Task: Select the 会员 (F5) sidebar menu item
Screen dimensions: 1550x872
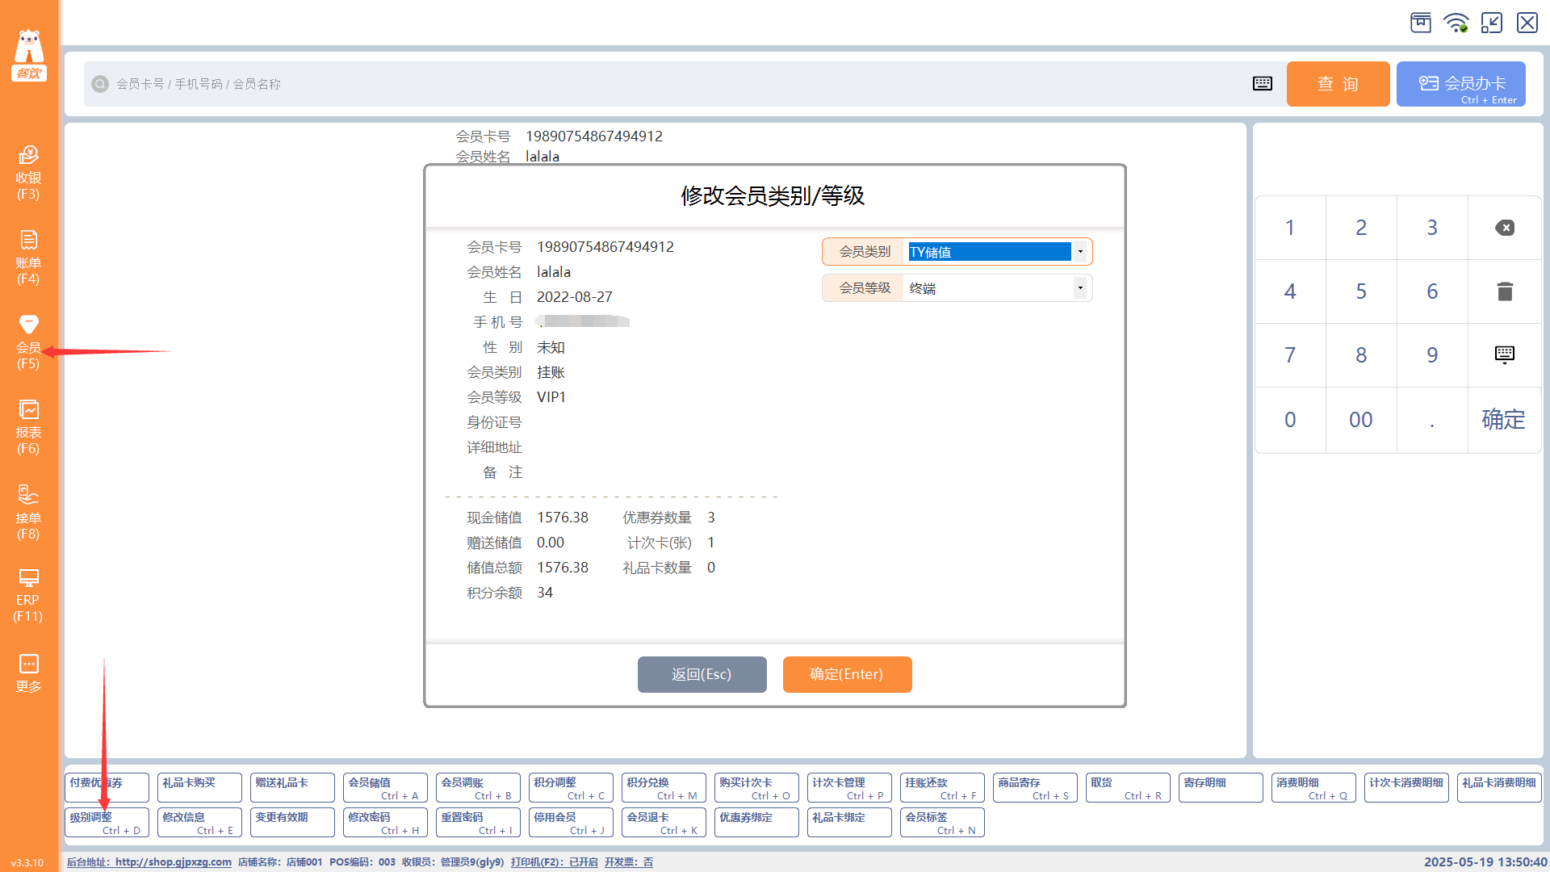Action: [x=28, y=342]
